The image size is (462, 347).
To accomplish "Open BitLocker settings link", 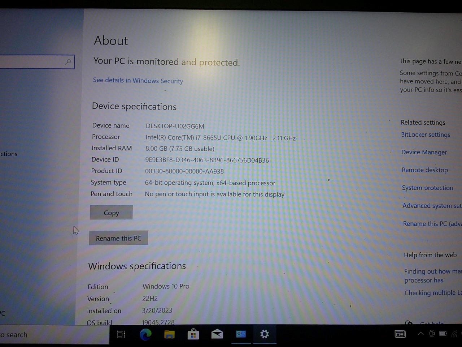I will coord(426,135).
